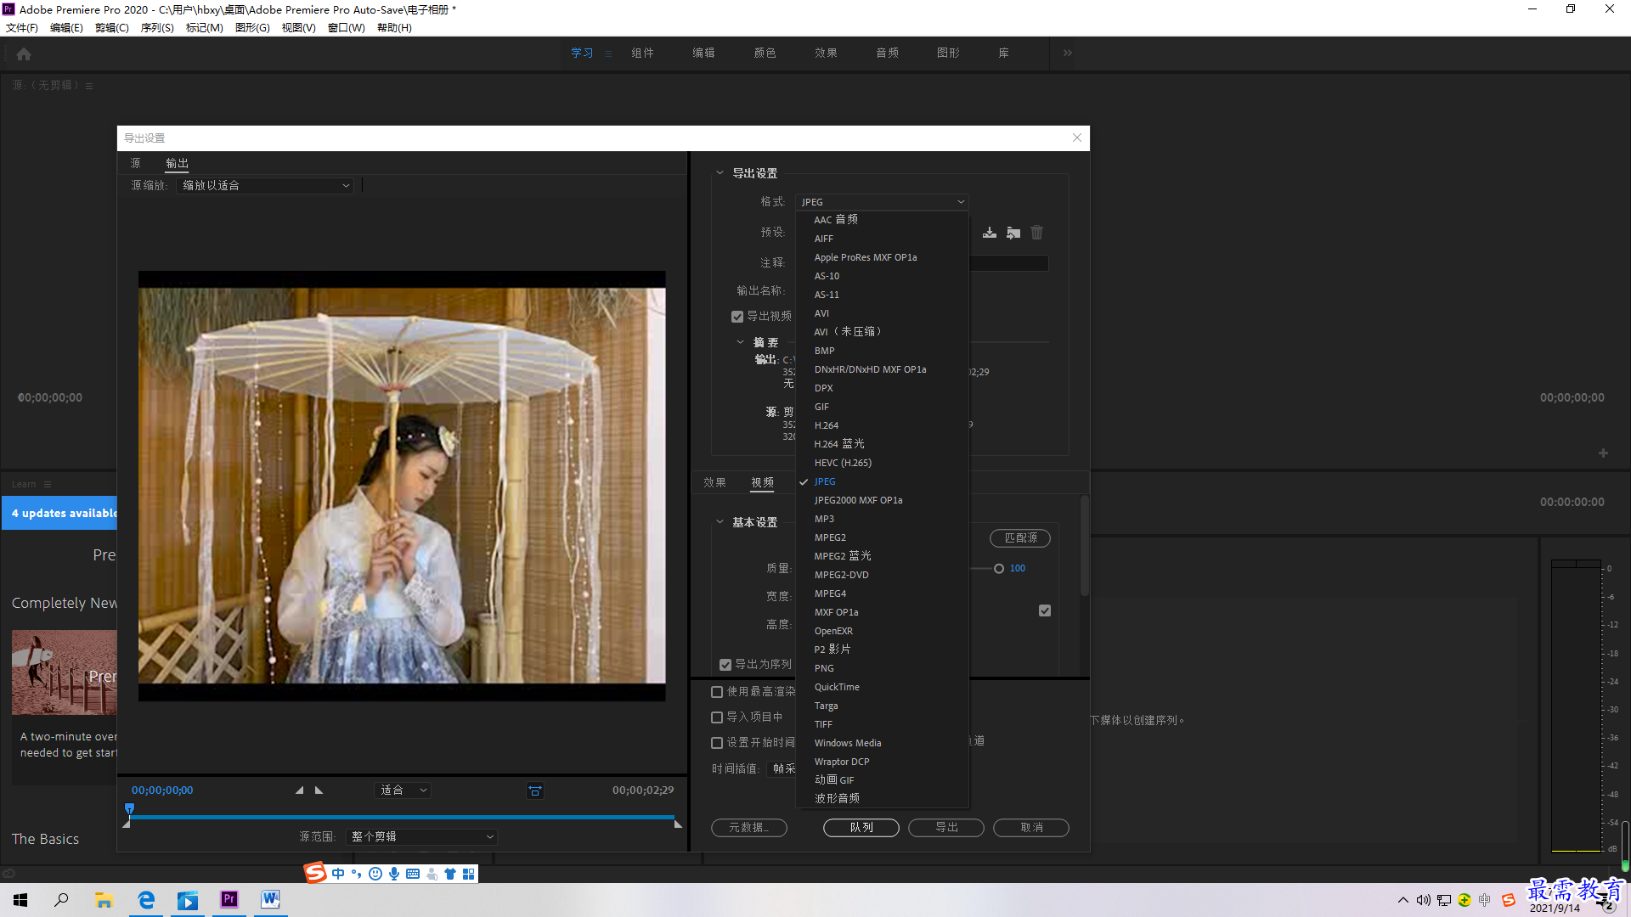Click the Sogou voice microphone icon

tap(394, 874)
